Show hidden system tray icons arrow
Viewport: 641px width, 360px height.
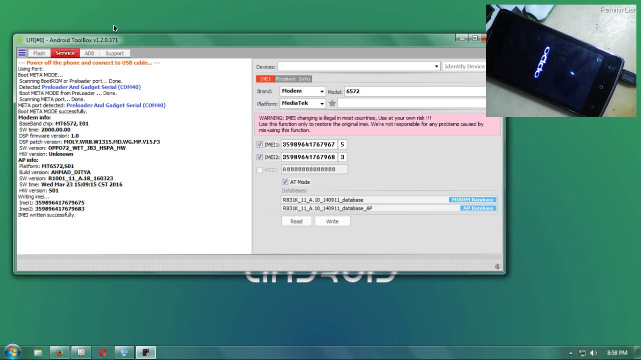(570, 353)
